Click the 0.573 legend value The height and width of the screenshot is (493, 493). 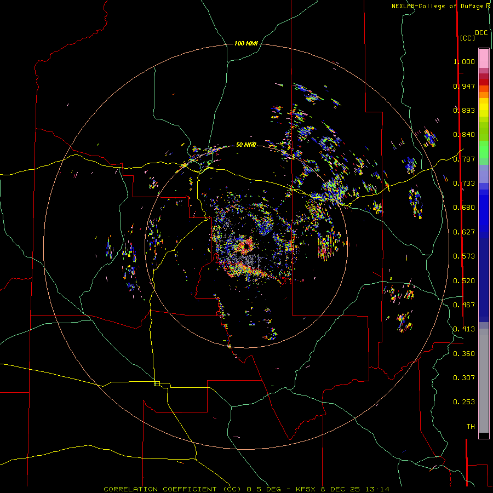(464, 256)
